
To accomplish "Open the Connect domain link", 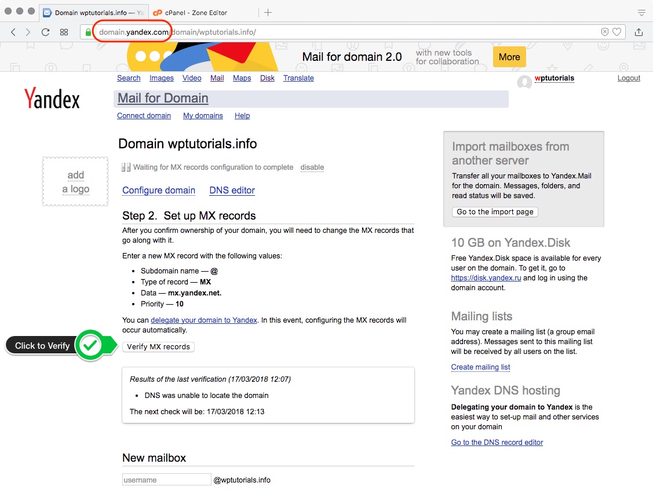I will pos(144,116).
